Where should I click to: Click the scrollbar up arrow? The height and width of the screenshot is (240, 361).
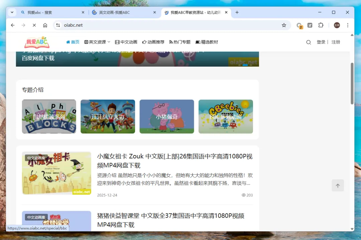pyautogui.click(x=352, y=35)
